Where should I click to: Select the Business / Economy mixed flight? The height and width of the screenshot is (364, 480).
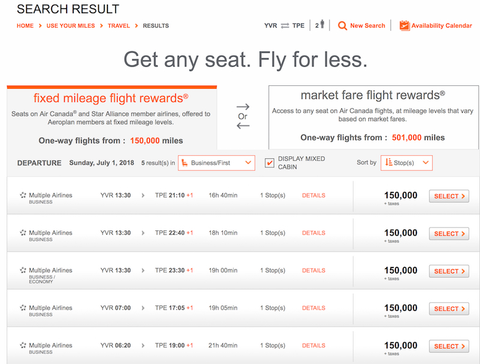click(x=449, y=271)
